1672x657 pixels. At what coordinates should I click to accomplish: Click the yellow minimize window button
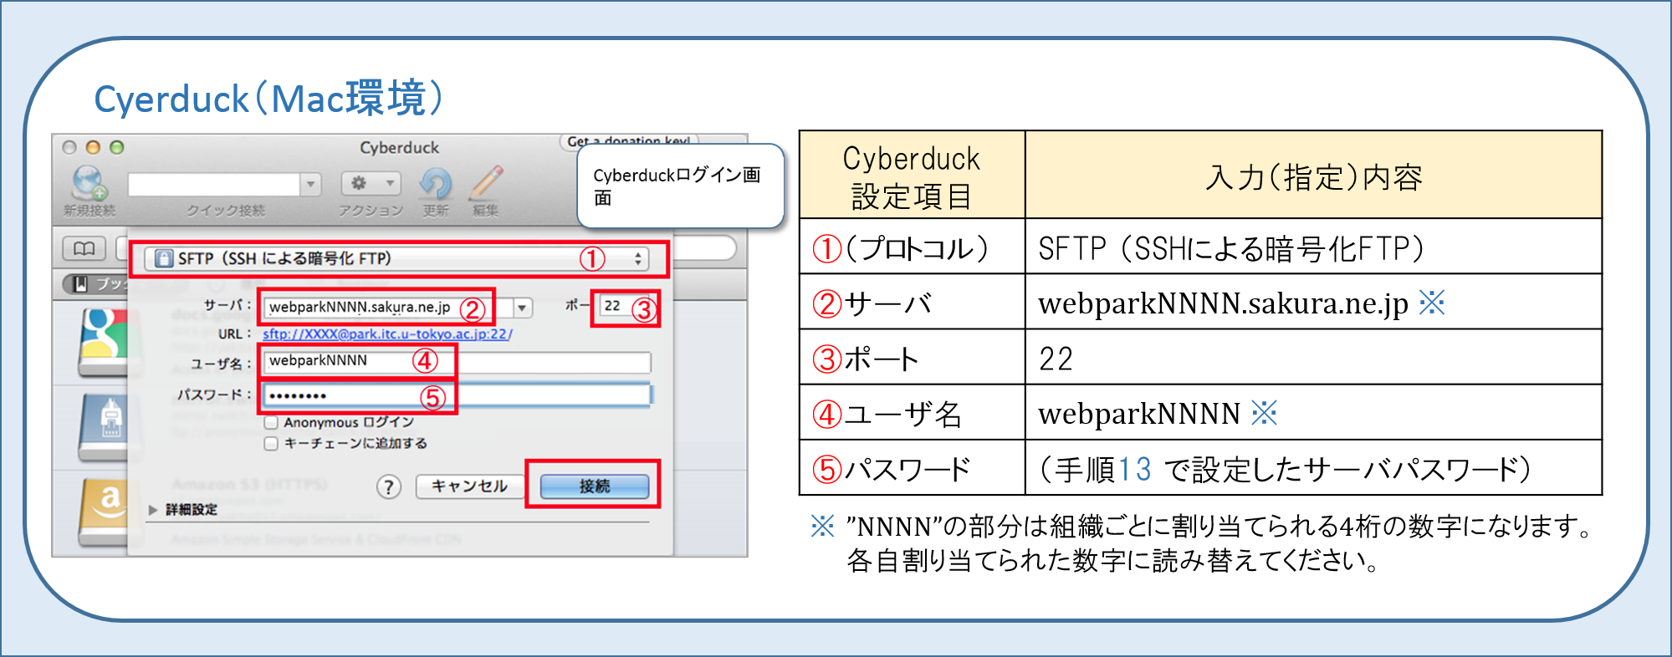tap(93, 147)
